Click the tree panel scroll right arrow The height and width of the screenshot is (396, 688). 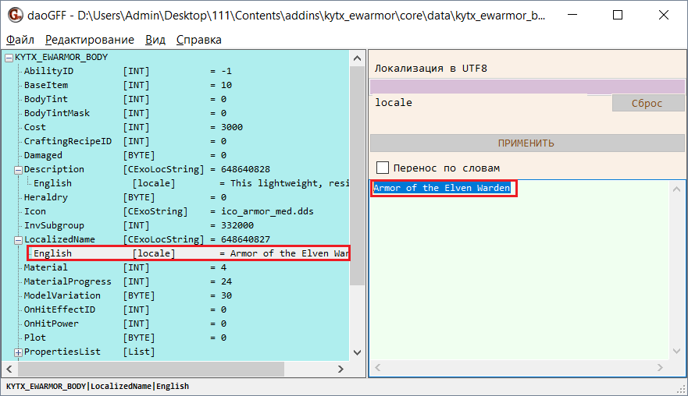[x=341, y=369]
